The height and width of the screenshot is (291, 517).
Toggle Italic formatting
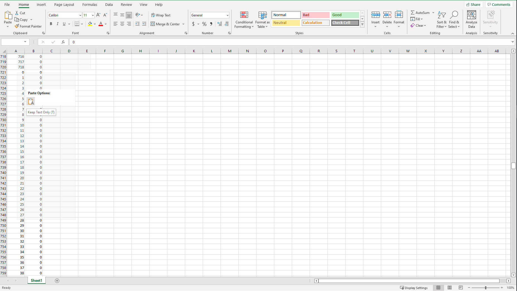click(x=57, y=24)
